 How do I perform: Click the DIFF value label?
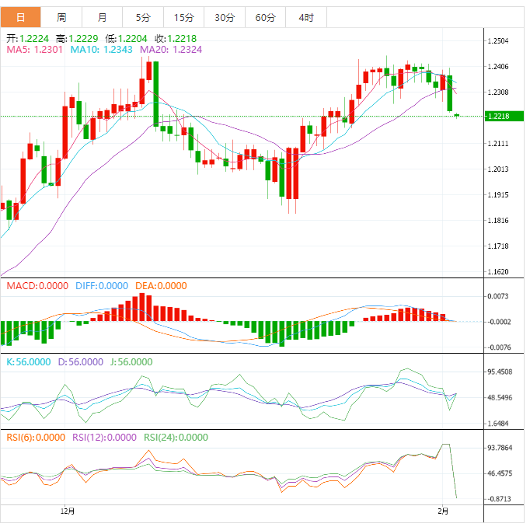coord(102,285)
